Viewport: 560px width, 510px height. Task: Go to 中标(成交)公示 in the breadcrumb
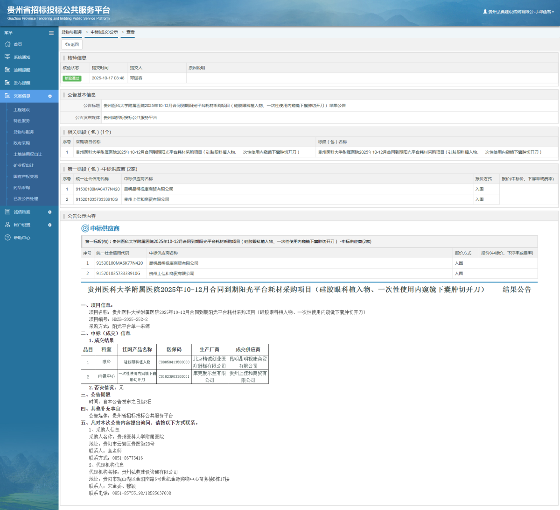(x=104, y=32)
